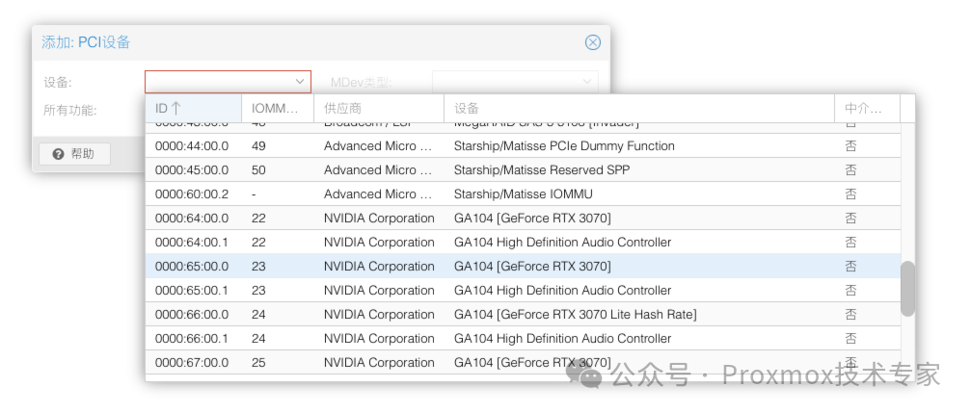The height and width of the screenshot is (413, 971).
Task: Click the Help button with question icon
Action: coord(74,154)
